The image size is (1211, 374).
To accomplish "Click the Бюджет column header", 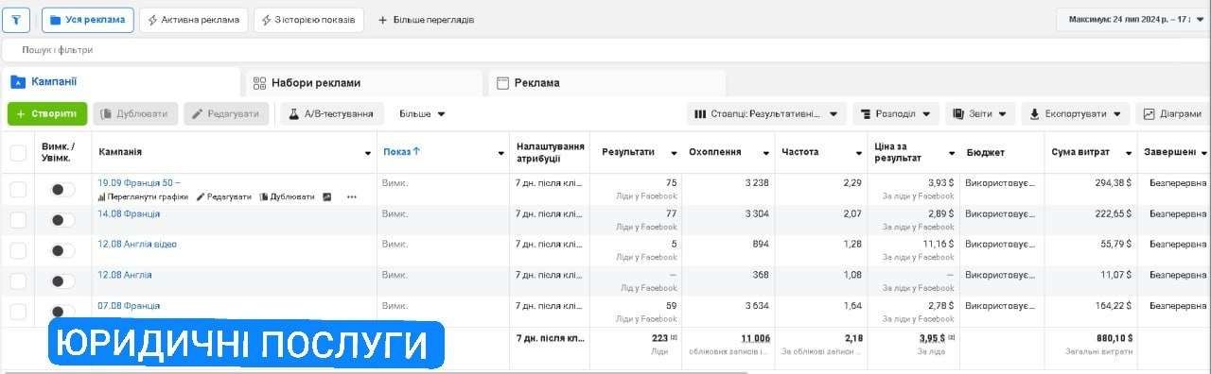I will (x=986, y=152).
